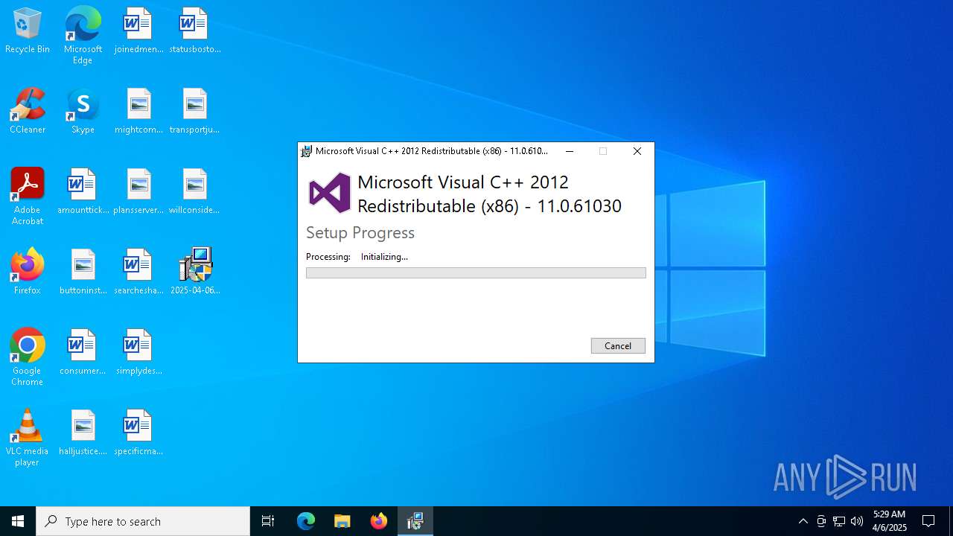Select the consumer Word document icon
The width and height of the screenshot is (953, 536).
pos(83,353)
